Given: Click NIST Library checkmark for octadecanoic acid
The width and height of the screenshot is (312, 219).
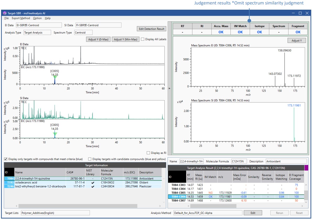Looking at the screenshot, I should 93,182.
